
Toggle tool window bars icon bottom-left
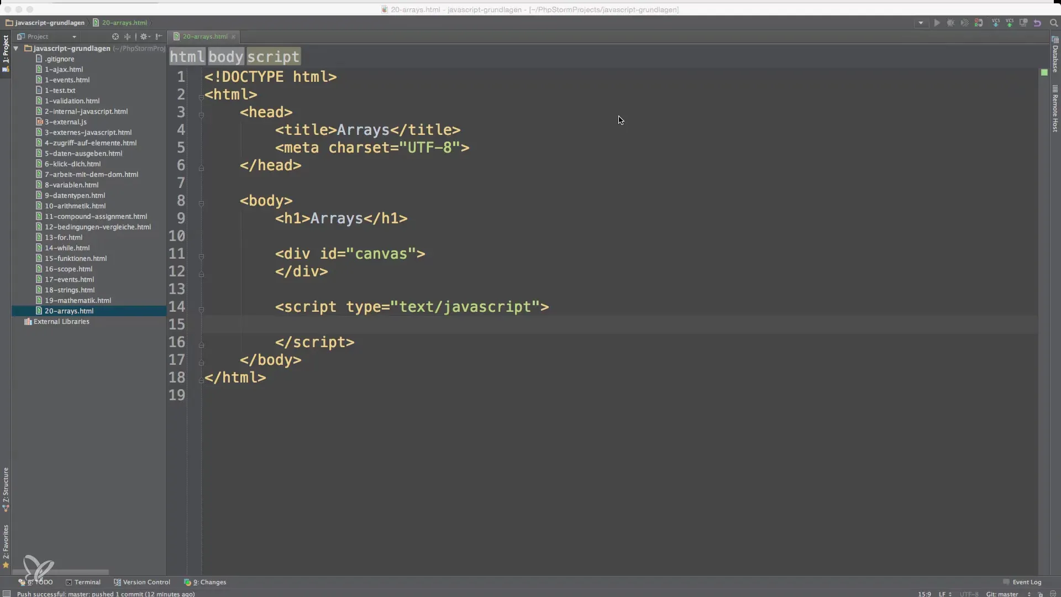pos(7,594)
